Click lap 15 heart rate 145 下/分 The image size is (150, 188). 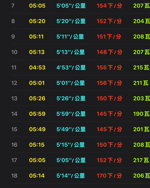coord(109,129)
